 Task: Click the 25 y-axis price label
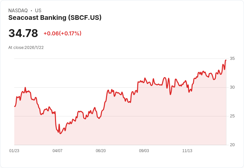232,116
